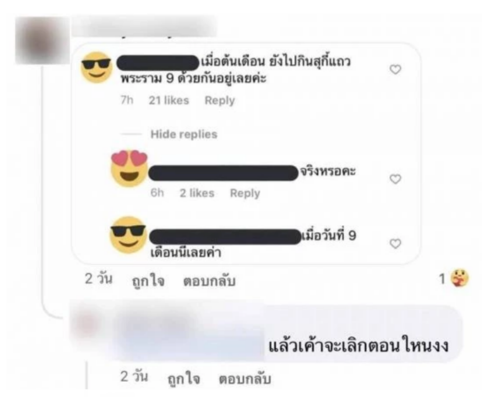Open sunglasses emoji avatar on last reply
The height and width of the screenshot is (397, 491).
(x=128, y=235)
